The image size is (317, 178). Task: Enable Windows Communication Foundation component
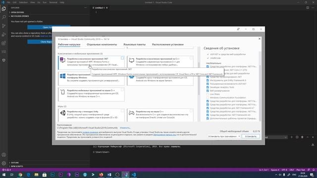point(208,98)
